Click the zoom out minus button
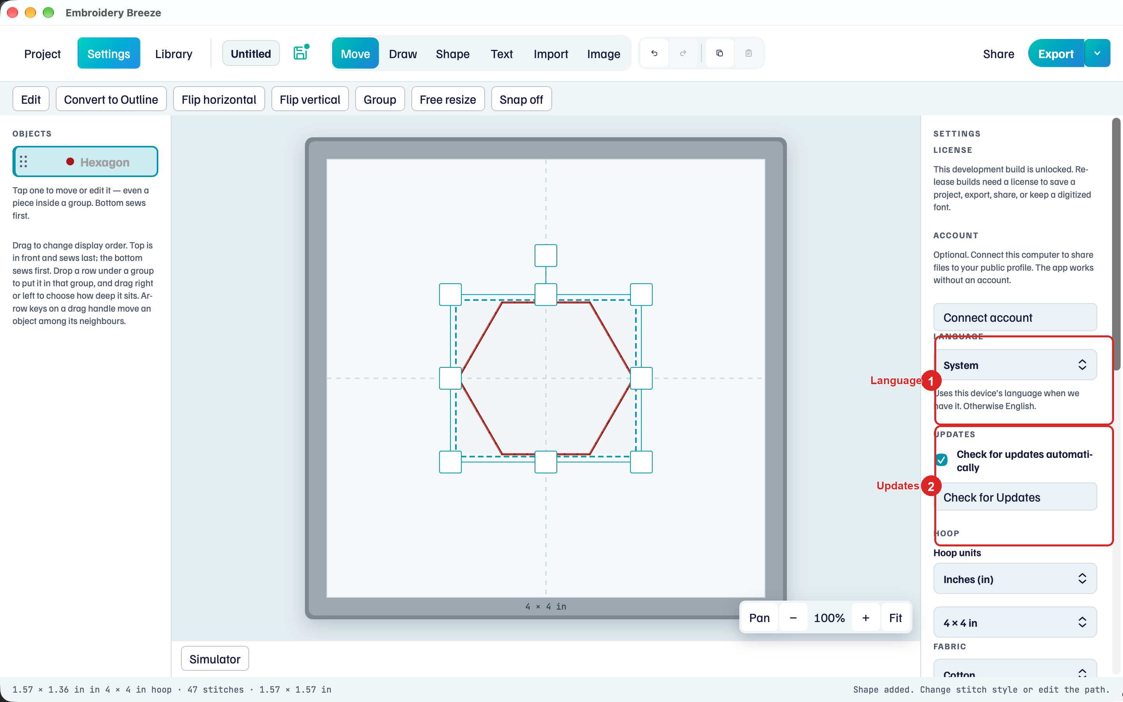Viewport: 1123px width, 702px height. coord(793,618)
